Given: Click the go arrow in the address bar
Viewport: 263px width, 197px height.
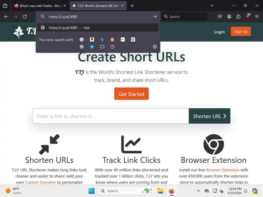Looking at the screenshot, I should tap(155, 17).
